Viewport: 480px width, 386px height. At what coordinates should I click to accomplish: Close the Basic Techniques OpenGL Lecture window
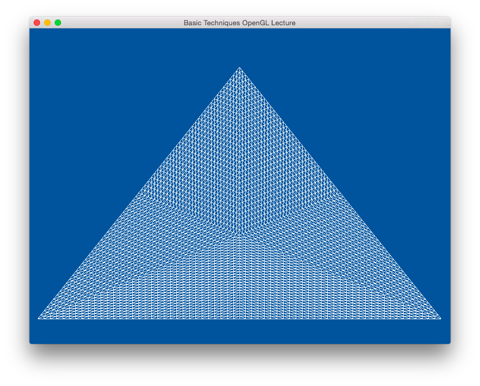(x=37, y=23)
